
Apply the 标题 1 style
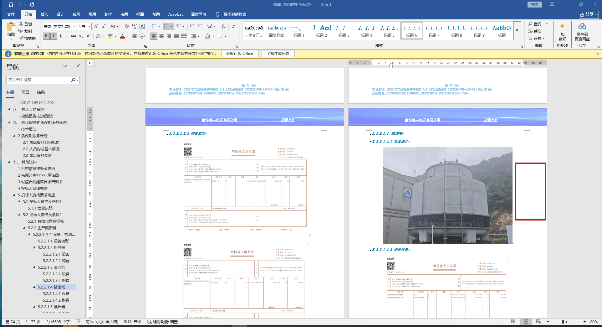tap(299, 31)
